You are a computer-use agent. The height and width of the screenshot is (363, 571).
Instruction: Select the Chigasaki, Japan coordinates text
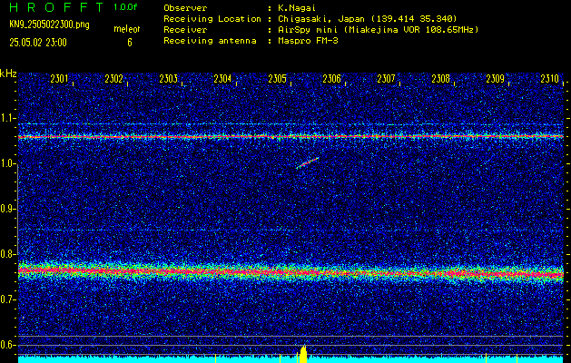367,18
